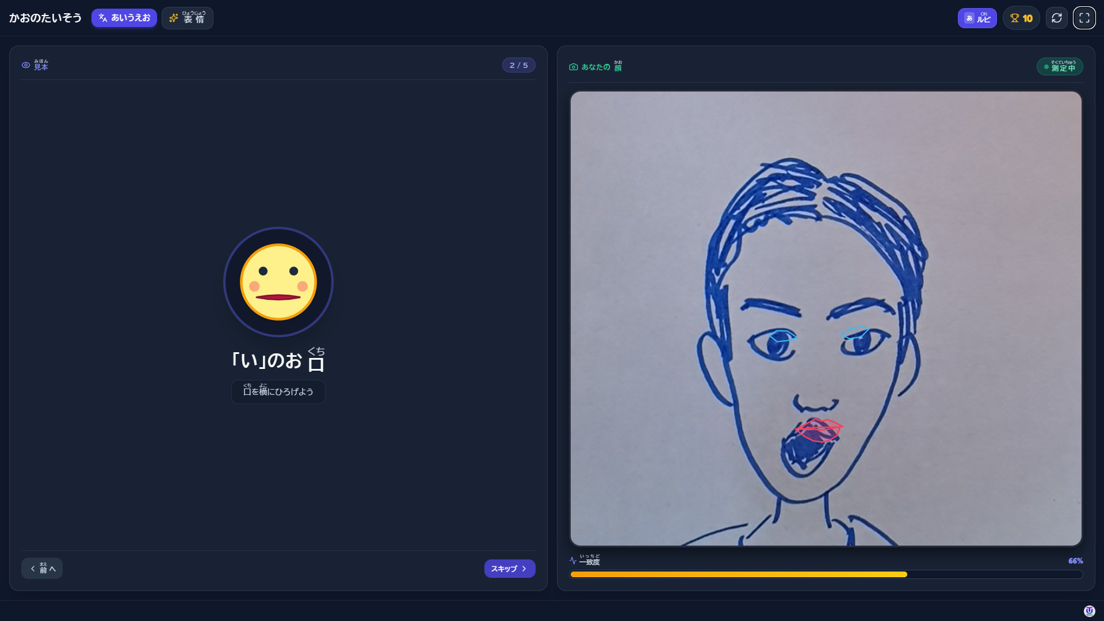Toggle the ルビ furigana switch

[977, 18]
